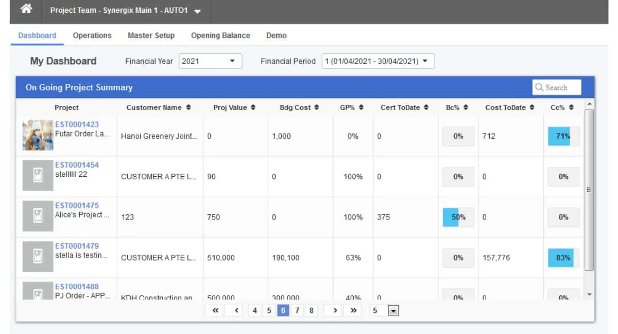Click the Project column header
The height and width of the screenshot is (334, 618).
point(66,107)
